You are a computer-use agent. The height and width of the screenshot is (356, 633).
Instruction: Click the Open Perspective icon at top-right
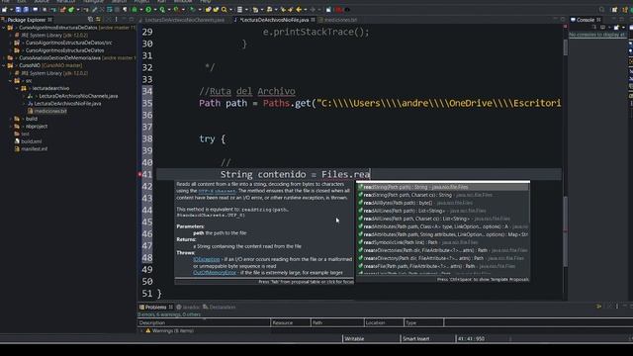[614, 10]
